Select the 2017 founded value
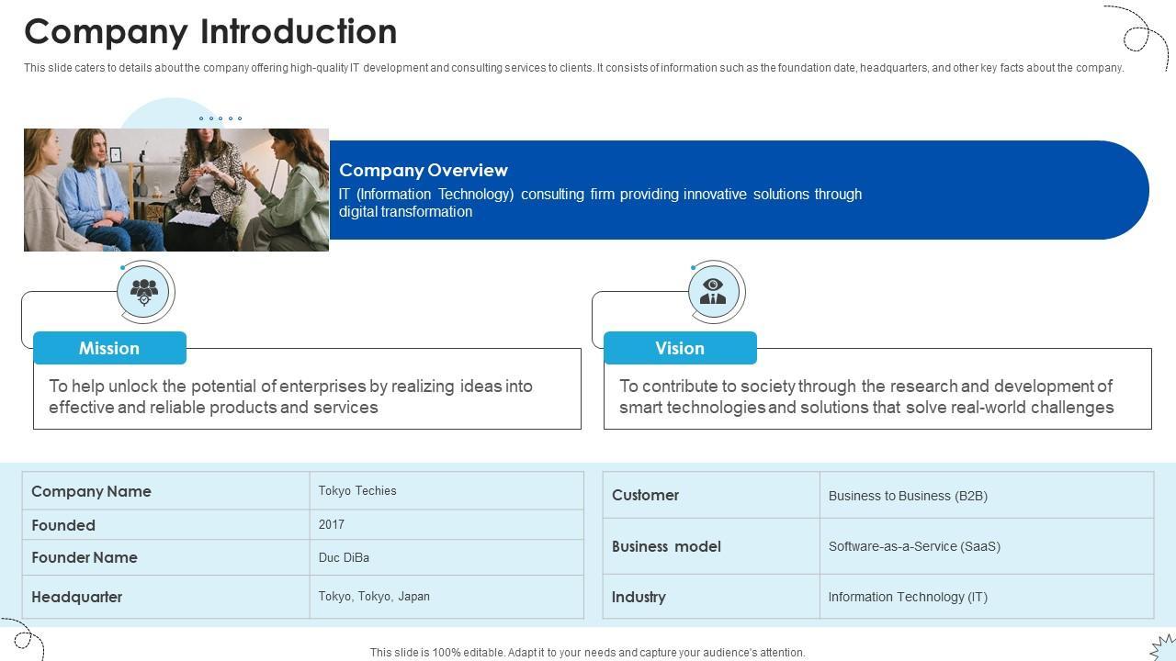This screenshot has height=661, width=1176. tap(332, 525)
